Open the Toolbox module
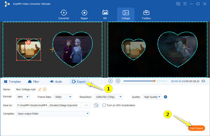The image size is (210, 136). coord(146,15)
